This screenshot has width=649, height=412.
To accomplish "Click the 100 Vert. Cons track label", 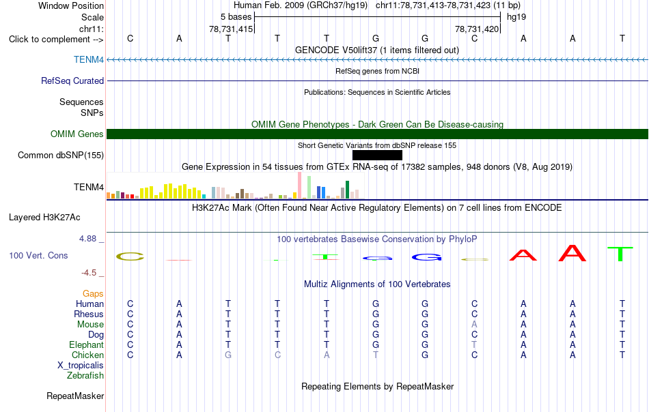I will tap(38, 255).
